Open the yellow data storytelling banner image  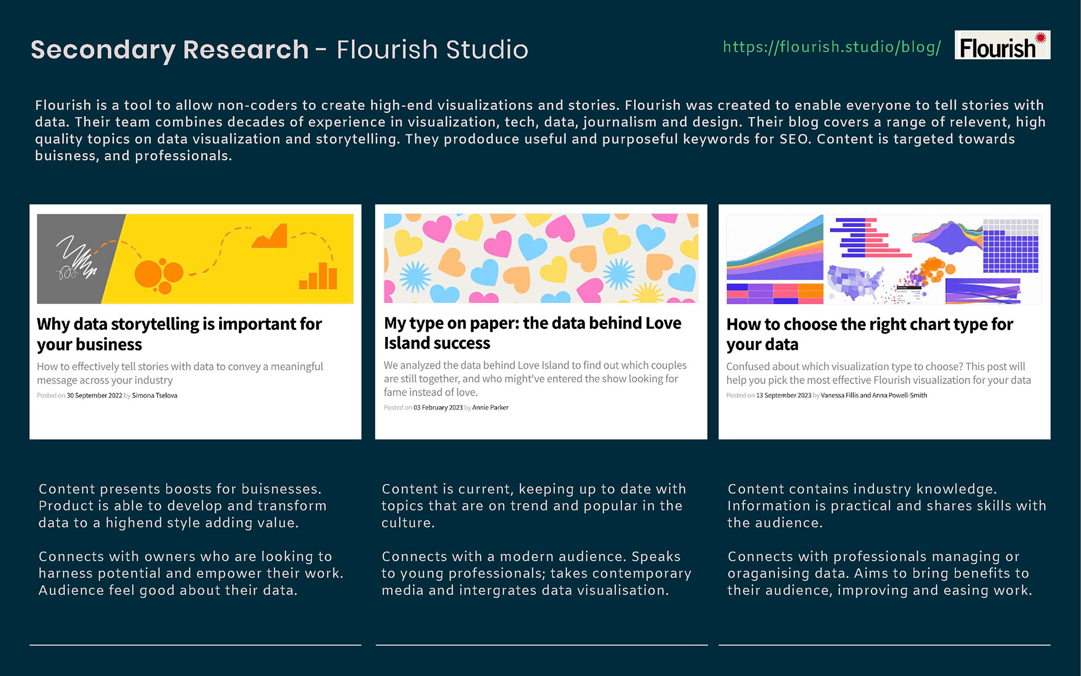point(195,259)
